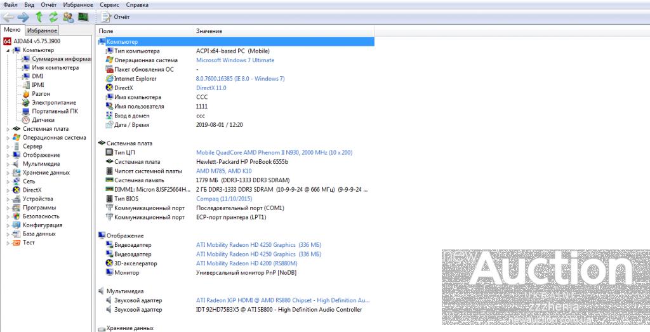Expand the Мультимедиа tree node
This screenshot has width=650, height=332.
point(8,164)
